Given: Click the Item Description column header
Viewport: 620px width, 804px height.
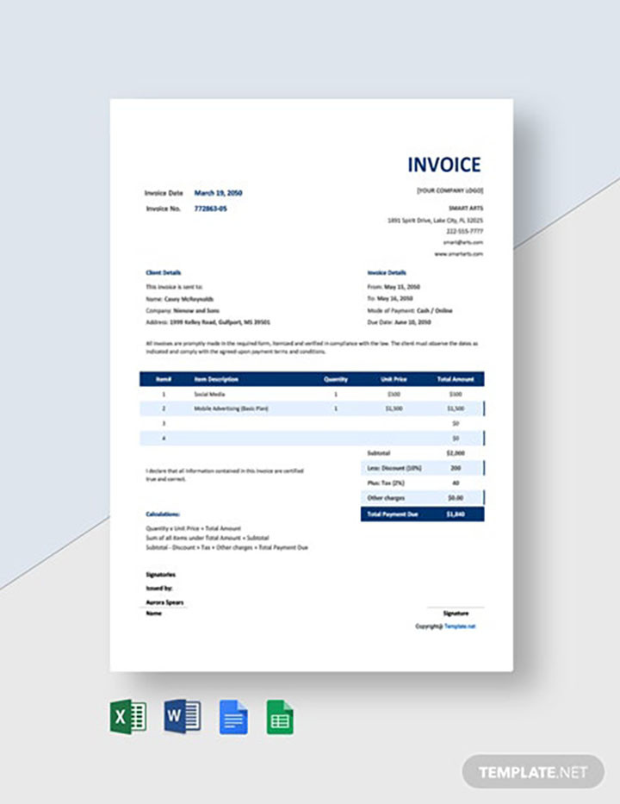Looking at the screenshot, I should pyautogui.click(x=216, y=378).
